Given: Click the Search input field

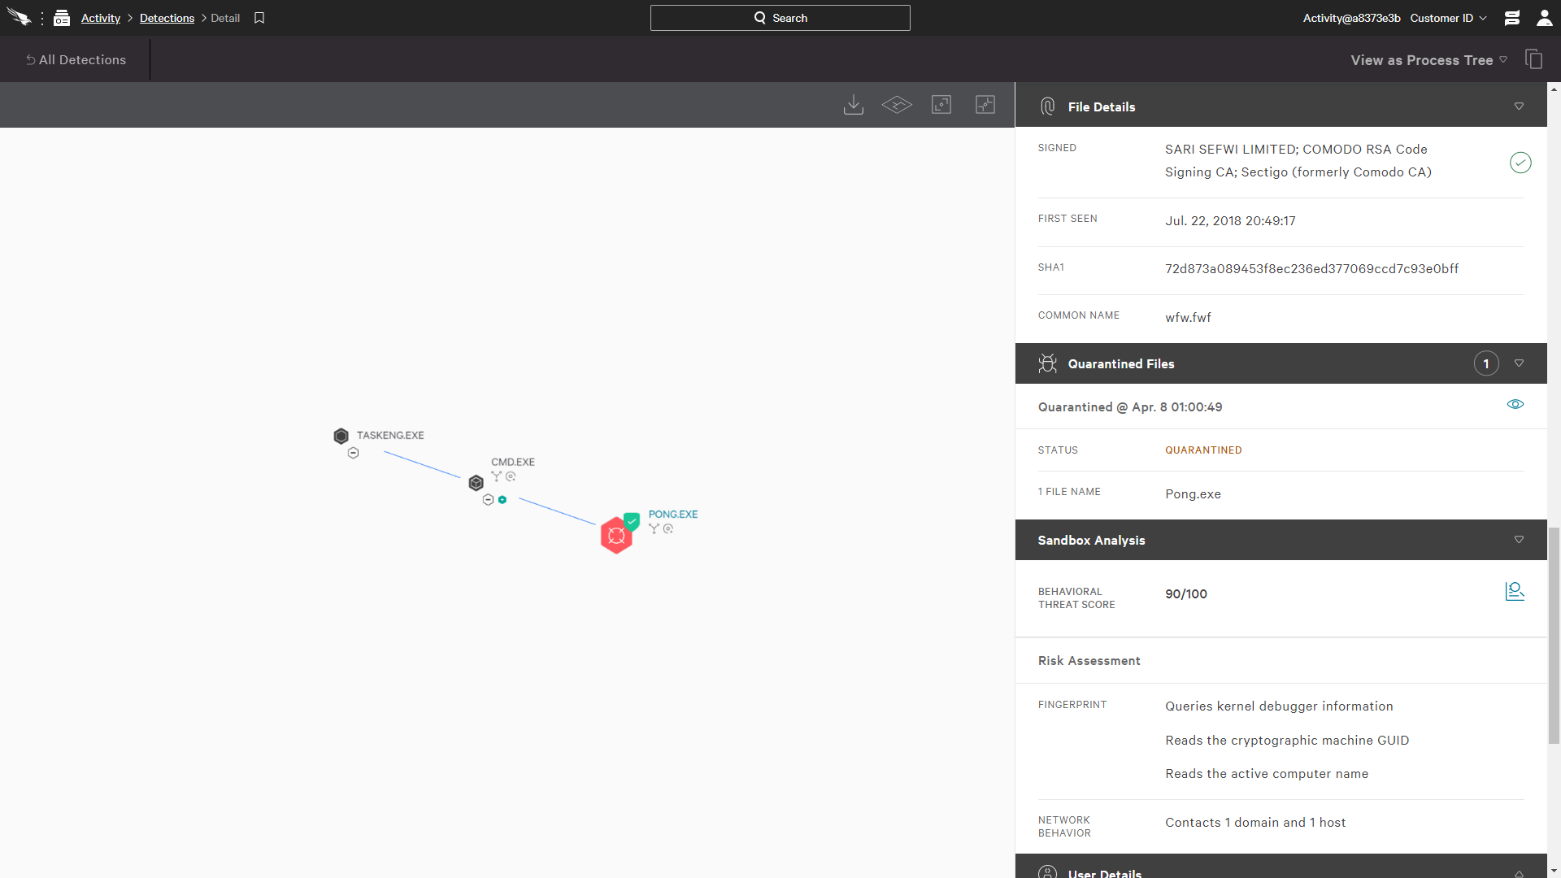Looking at the screenshot, I should 780,18.
